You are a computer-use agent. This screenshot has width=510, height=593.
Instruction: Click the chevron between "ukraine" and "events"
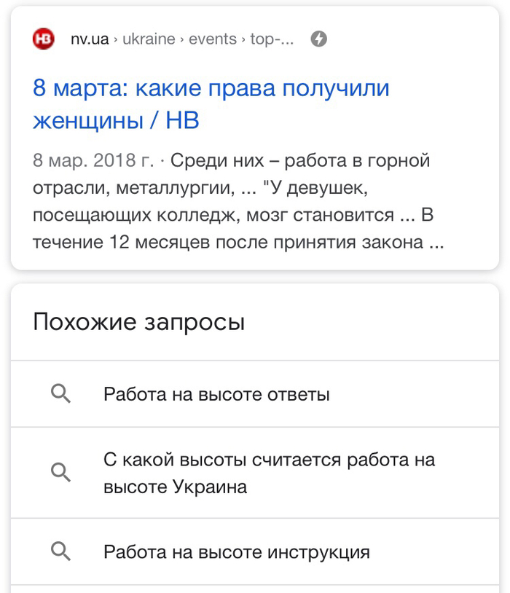pos(182,39)
